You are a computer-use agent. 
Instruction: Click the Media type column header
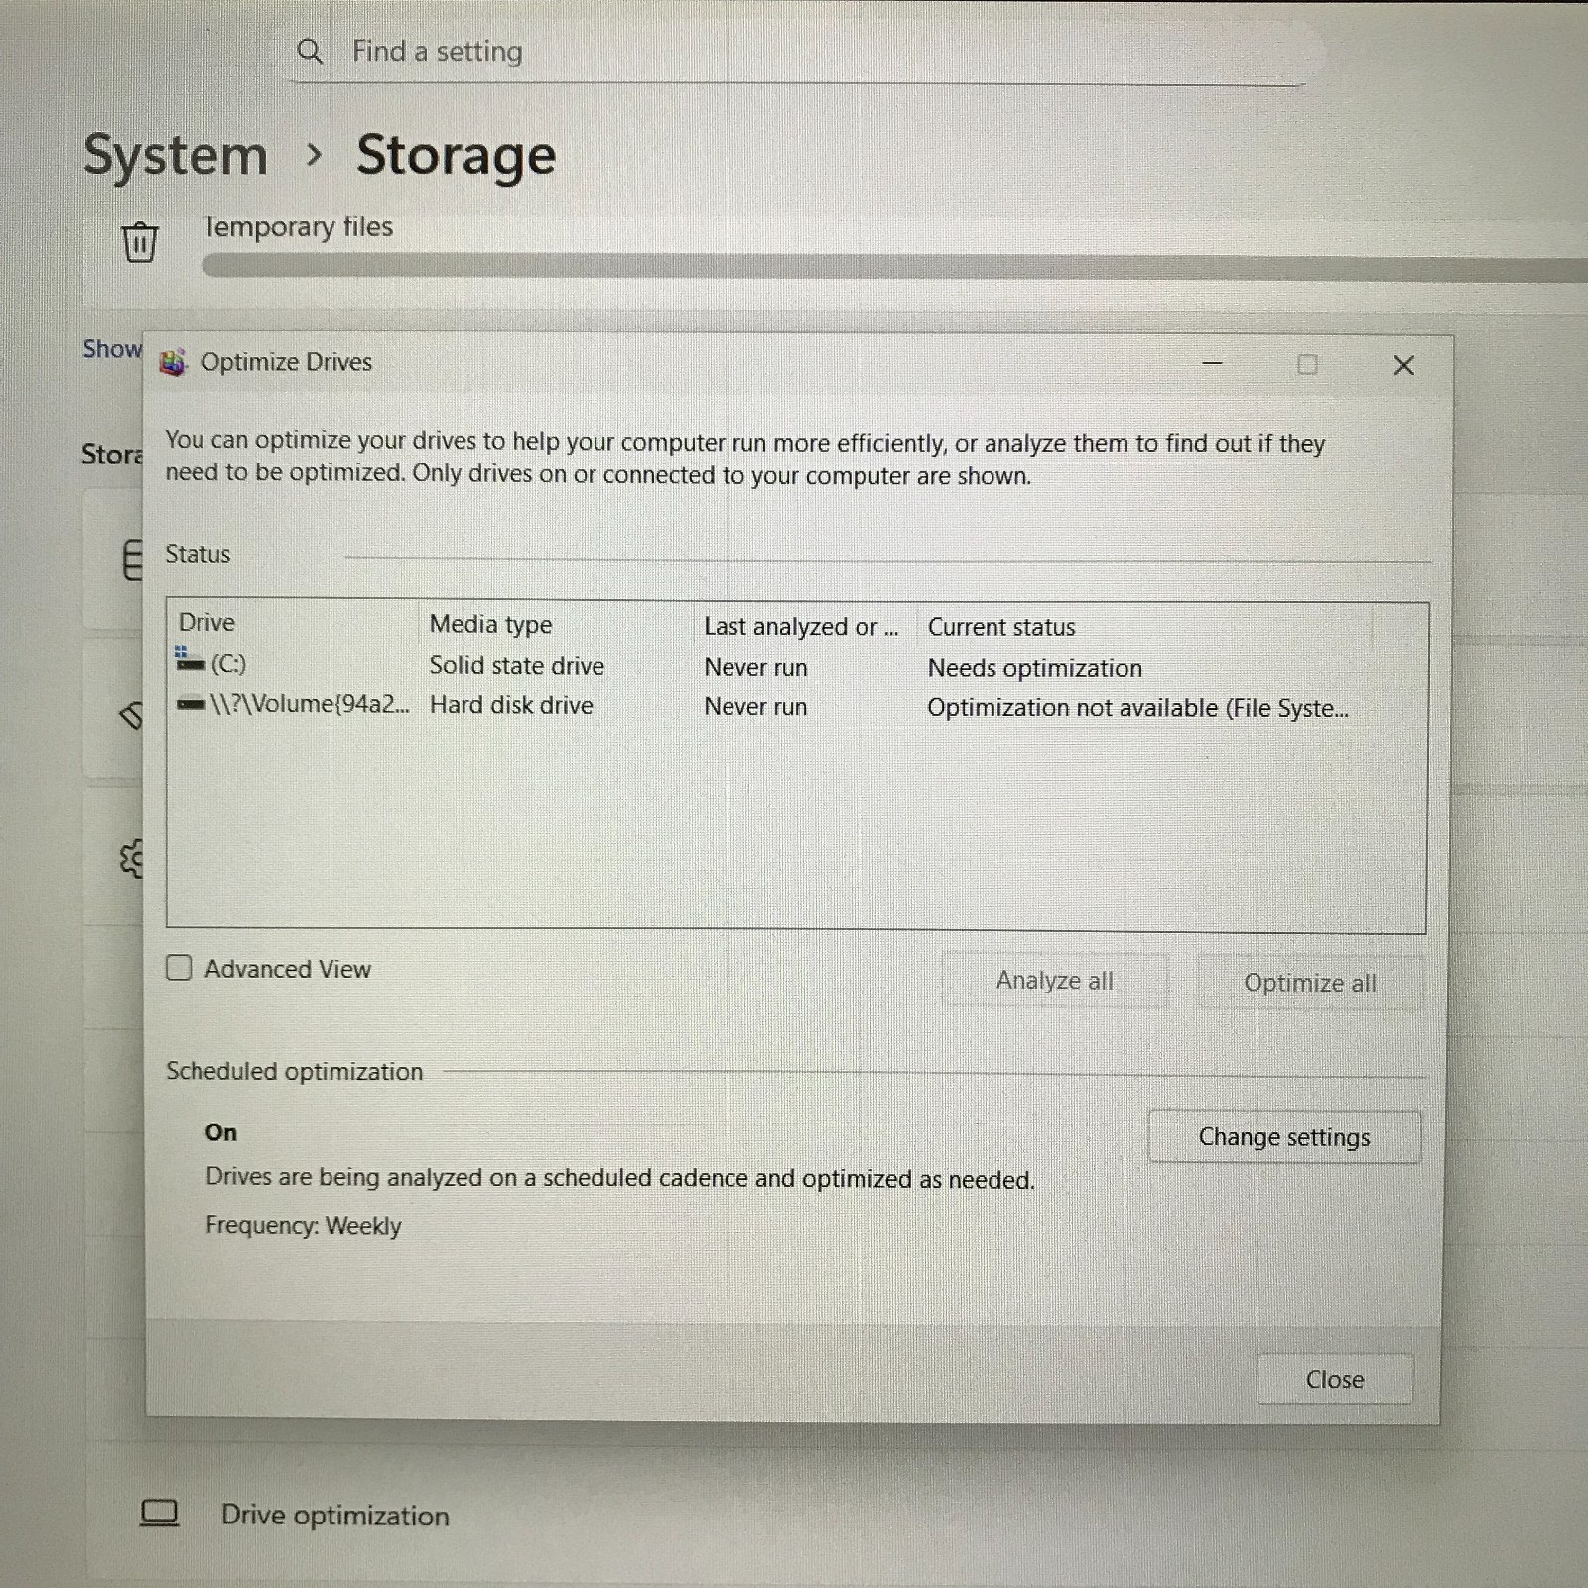tap(490, 624)
